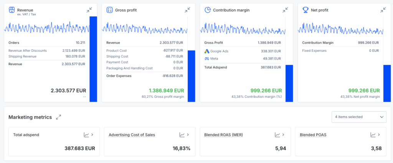Screen dimensions: 393x163
Task: Click the Net profit trophy icon
Action: [305, 10]
